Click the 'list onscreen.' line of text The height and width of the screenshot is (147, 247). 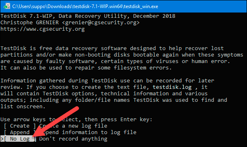(23, 107)
